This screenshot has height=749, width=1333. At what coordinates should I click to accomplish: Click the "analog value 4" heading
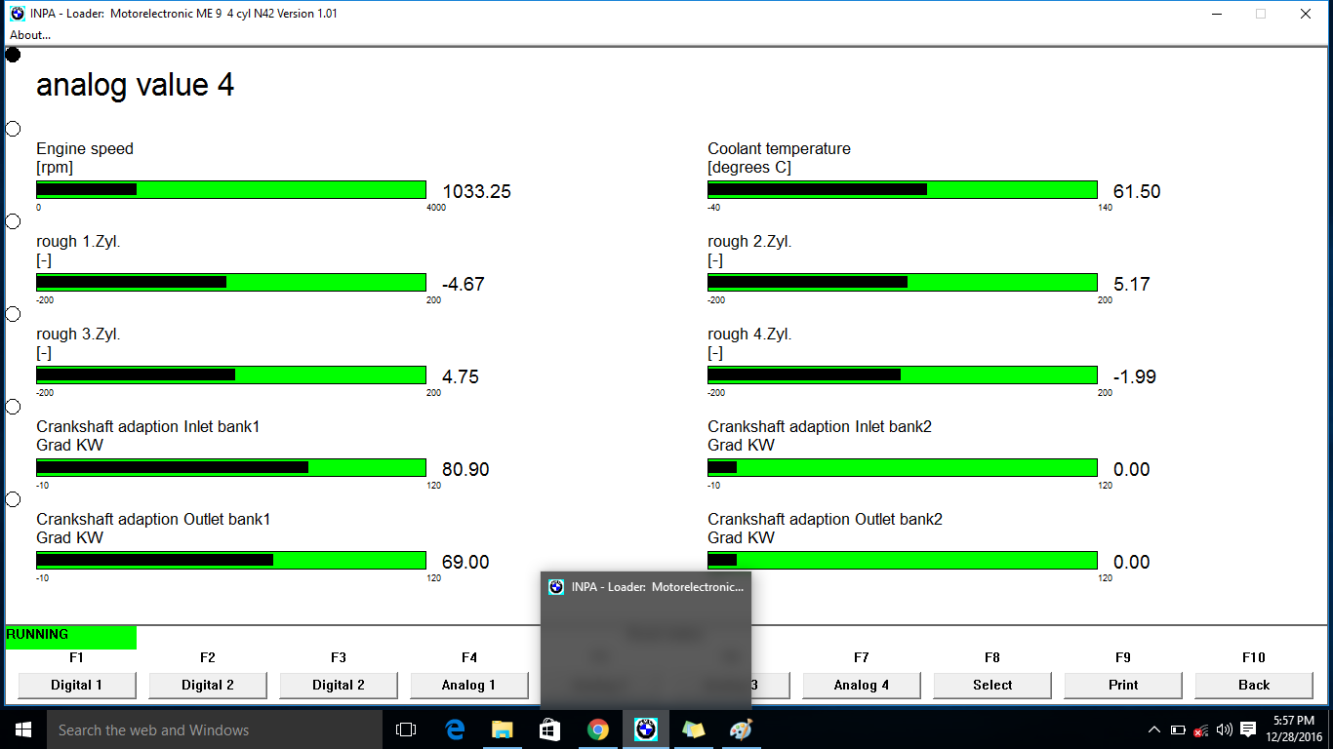click(x=136, y=86)
